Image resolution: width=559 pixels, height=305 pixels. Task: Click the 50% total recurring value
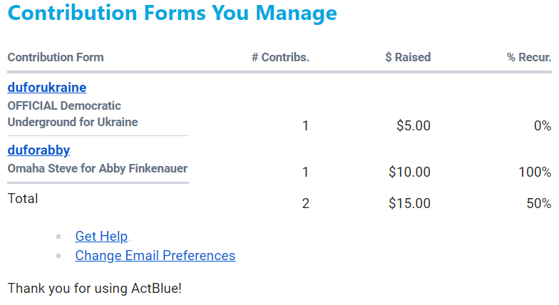point(538,203)
